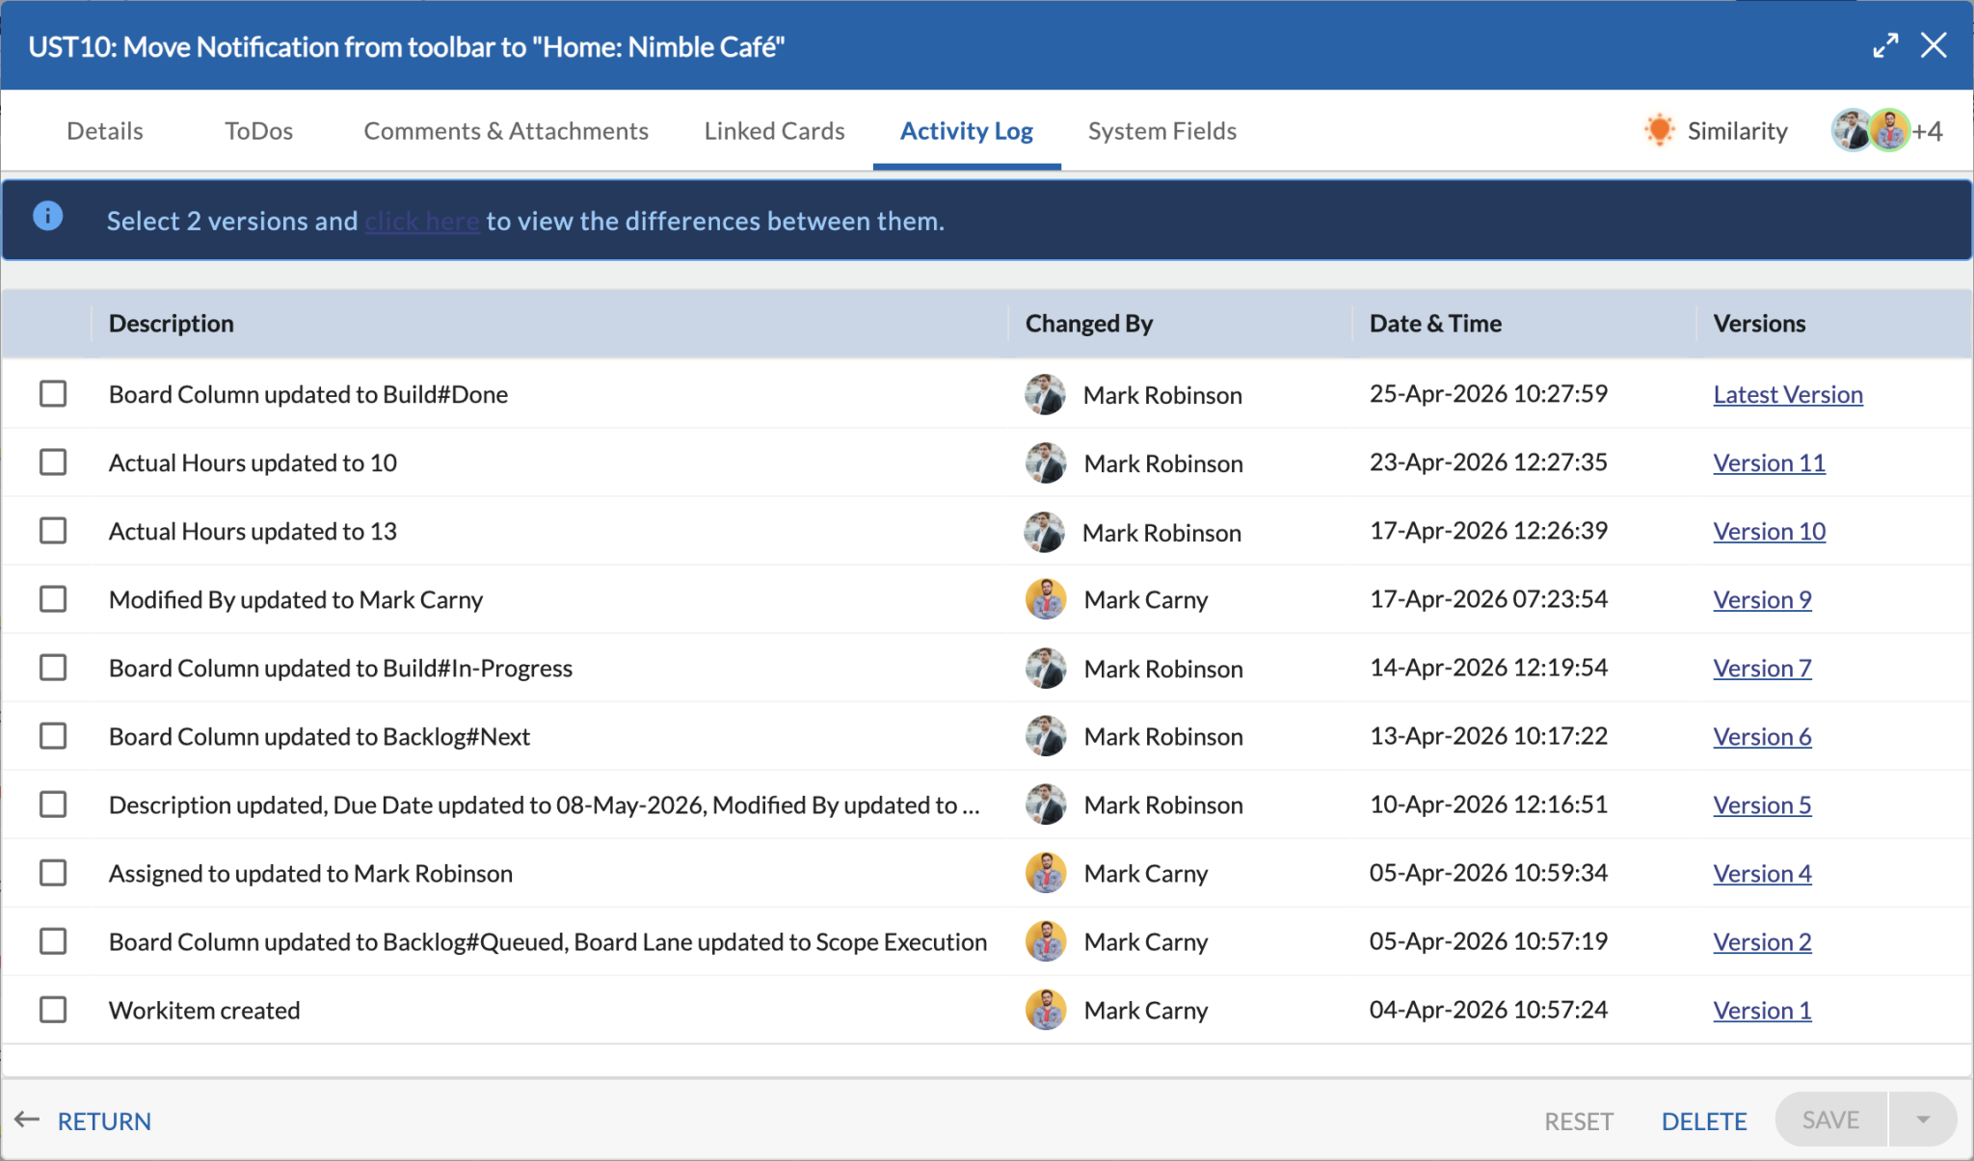Open the Save options dropdown arrow
Image resolution: width=1974 pixels, height=1161 pixels.
click(1923, 1120)
